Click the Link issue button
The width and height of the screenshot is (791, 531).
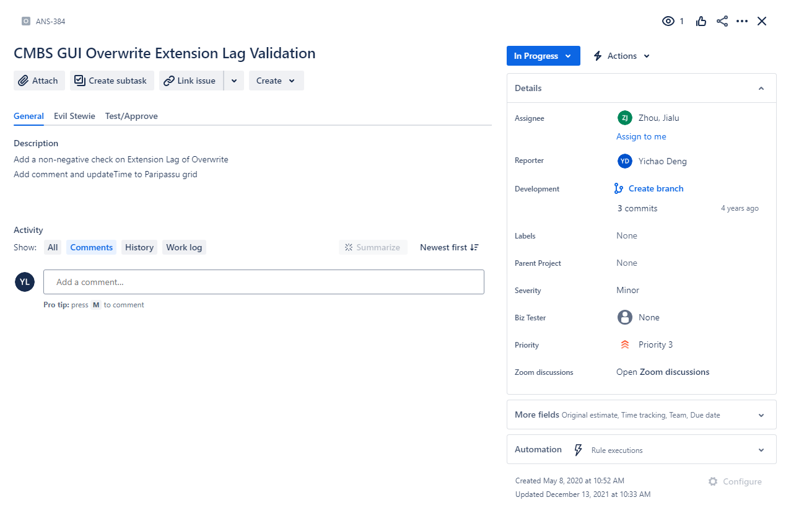point(191,81)
